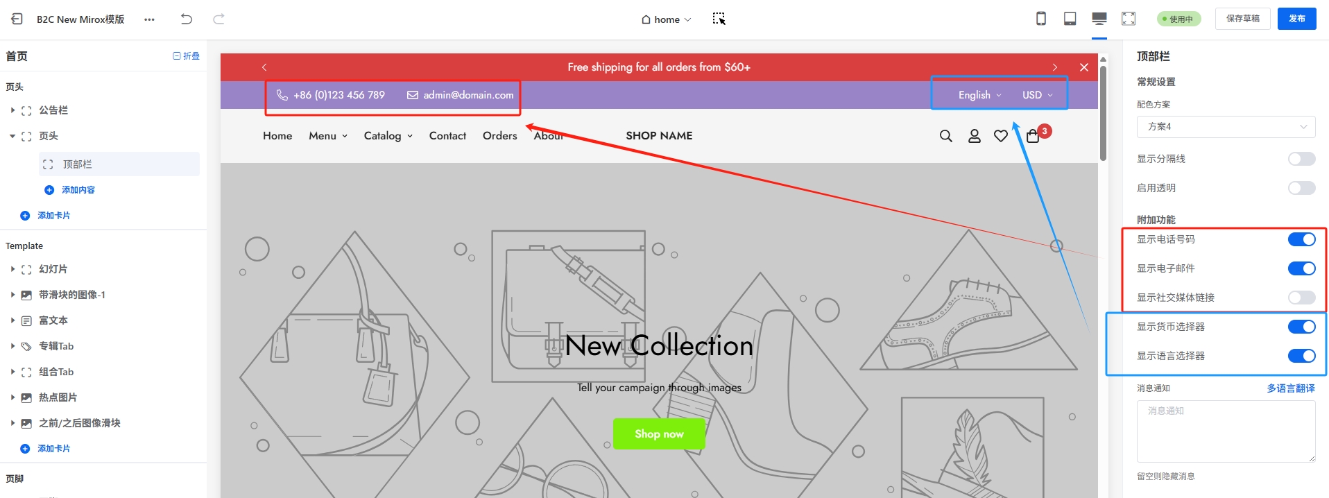1329x498 pixels.
Task: Switch to mobile phone preview
Action: click(x=1040, y=19)
